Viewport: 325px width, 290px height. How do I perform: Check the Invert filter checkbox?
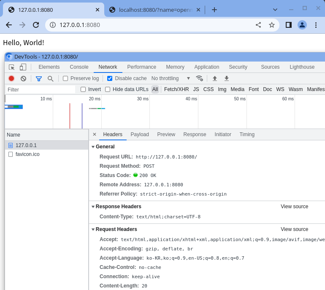coord(83,89)
